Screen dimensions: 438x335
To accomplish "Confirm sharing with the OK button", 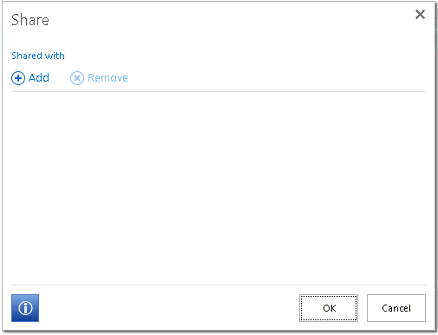I will tap(329, 308).
